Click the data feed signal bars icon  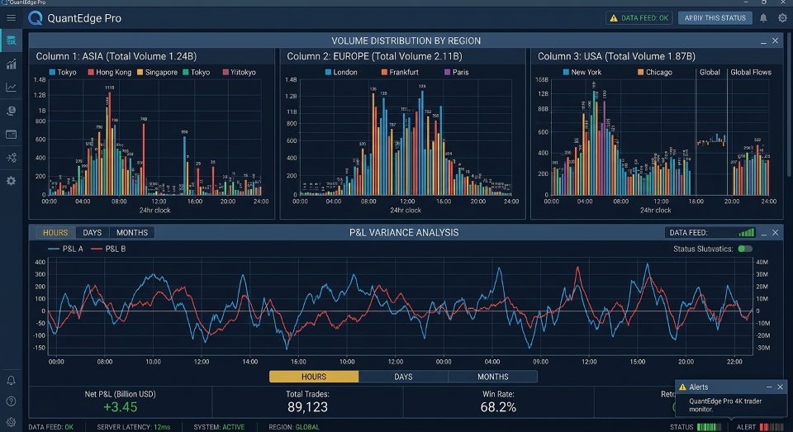(x=747, y=232)
